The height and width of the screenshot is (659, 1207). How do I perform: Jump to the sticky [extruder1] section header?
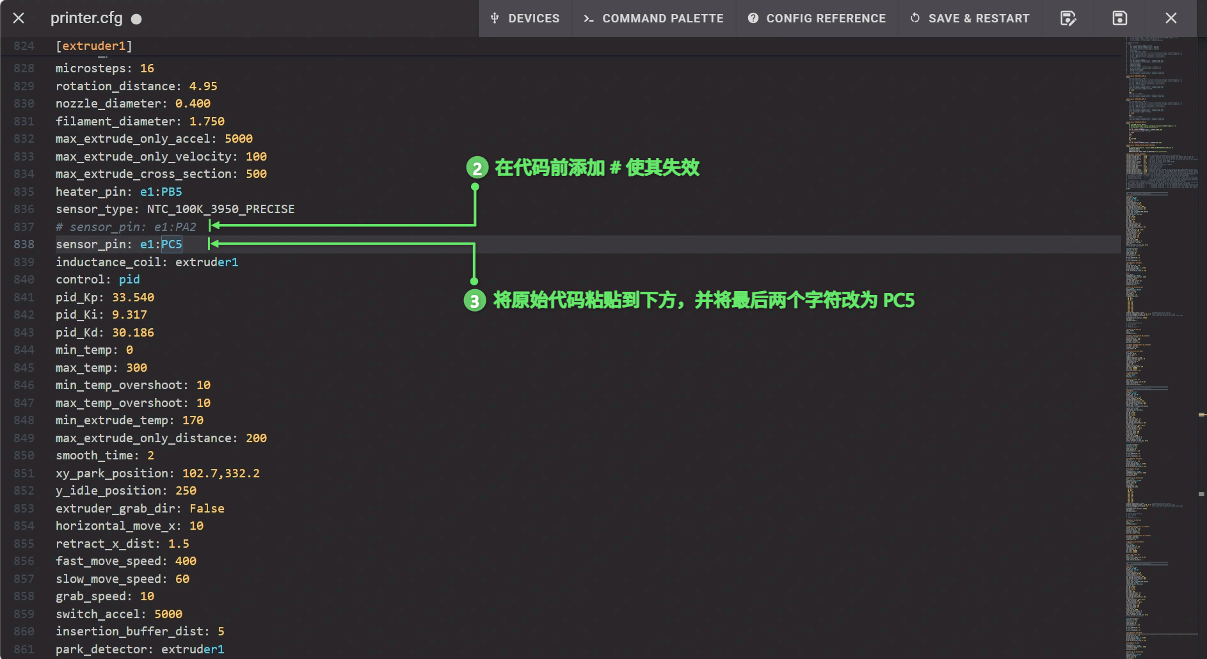93,46
